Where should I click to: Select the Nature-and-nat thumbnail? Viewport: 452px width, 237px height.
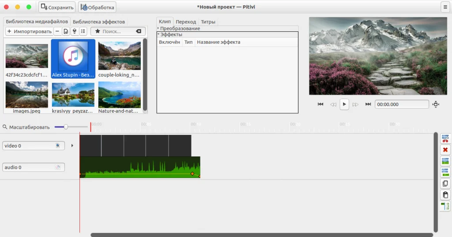click(119, 97)
